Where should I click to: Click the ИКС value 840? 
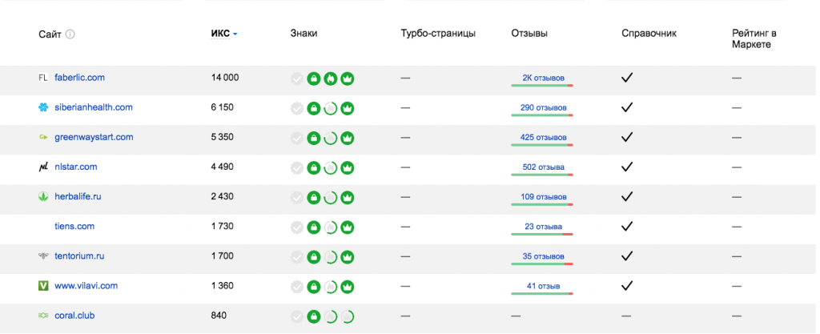click(219, 316)
